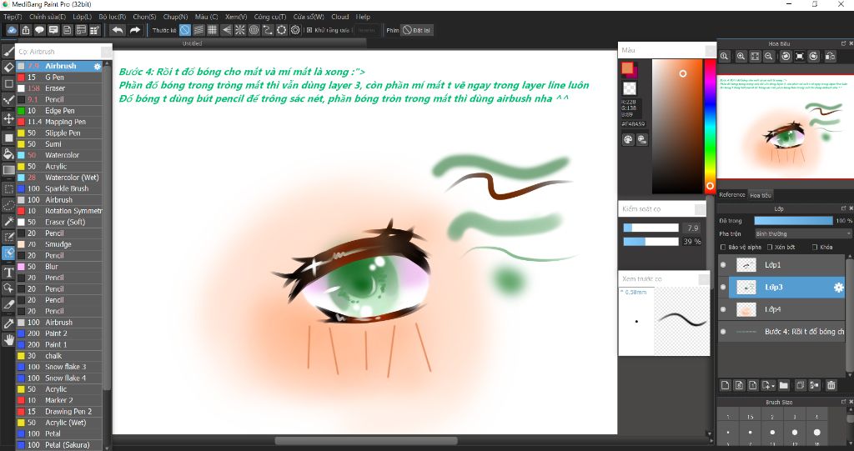
Task: Click the export/share icon in toolbar
Action: pyautogui.click(x=26, y=30)
